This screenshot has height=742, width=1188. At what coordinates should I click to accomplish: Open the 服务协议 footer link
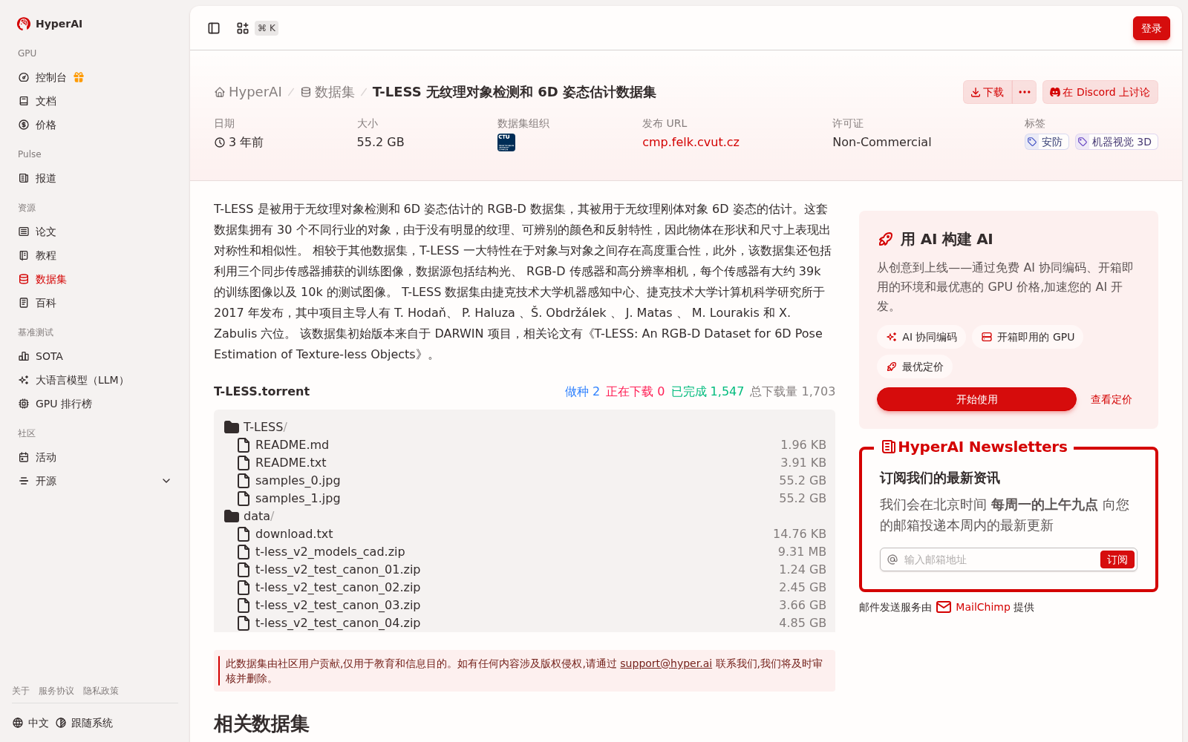pos(56,691)
